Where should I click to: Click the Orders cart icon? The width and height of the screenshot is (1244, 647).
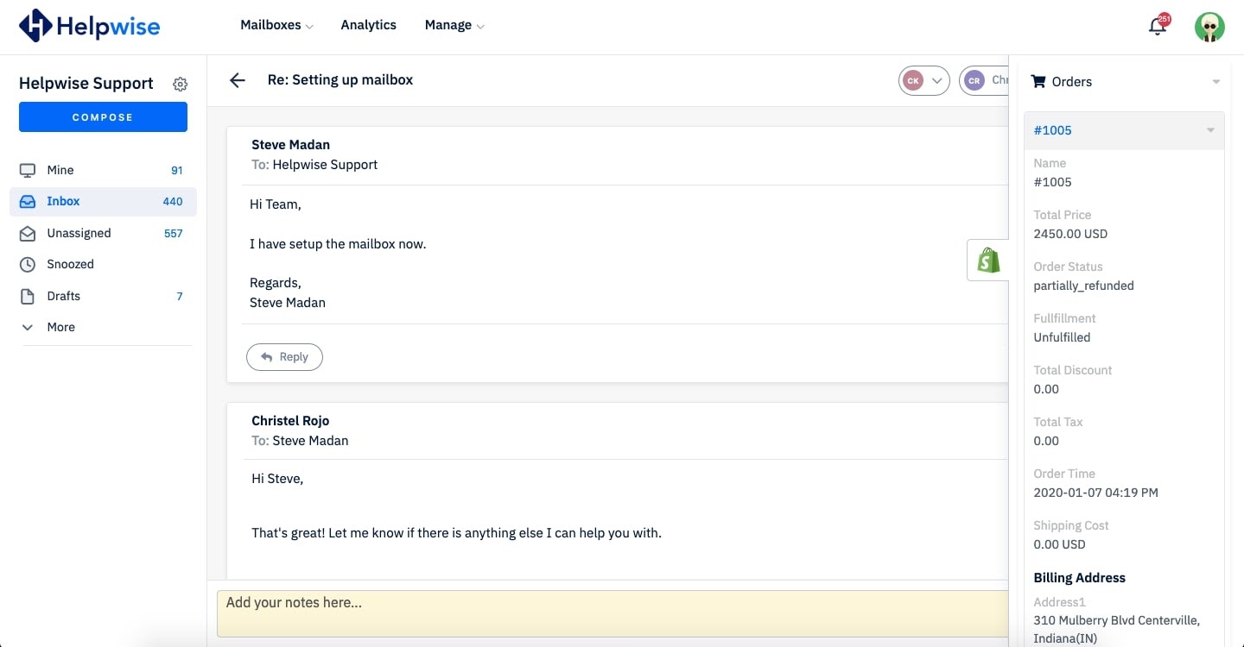click(1038, 81)
